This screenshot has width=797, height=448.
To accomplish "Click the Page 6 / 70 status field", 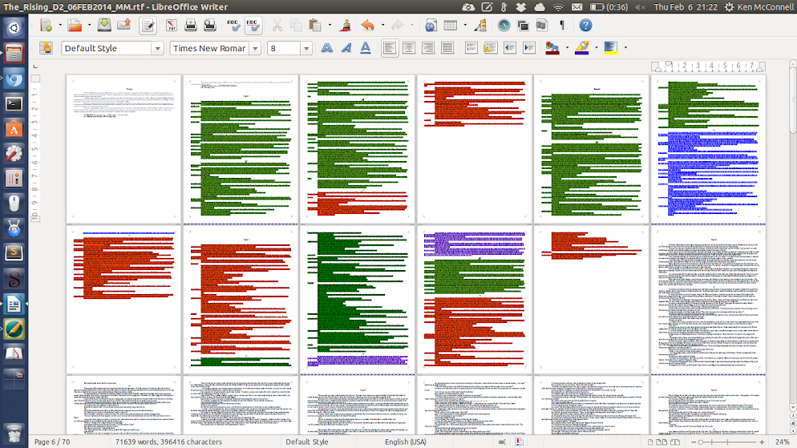I will (x=52, y=442).
